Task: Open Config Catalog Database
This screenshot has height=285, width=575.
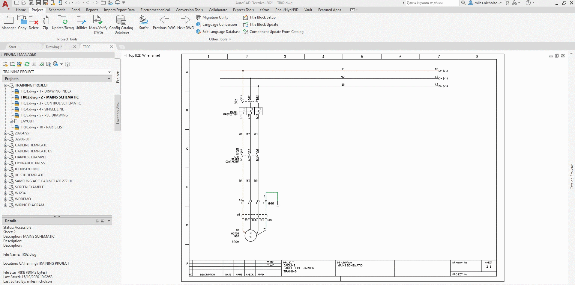Action: (121, 25)
